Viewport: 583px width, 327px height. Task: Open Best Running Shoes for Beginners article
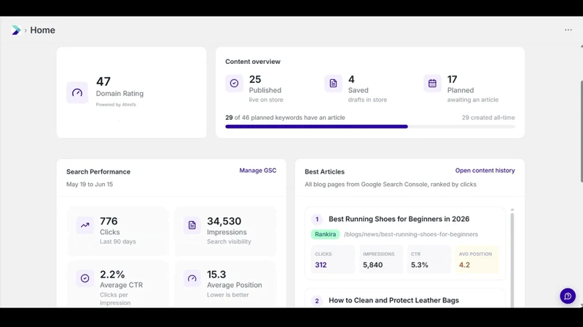pos(399,219)
